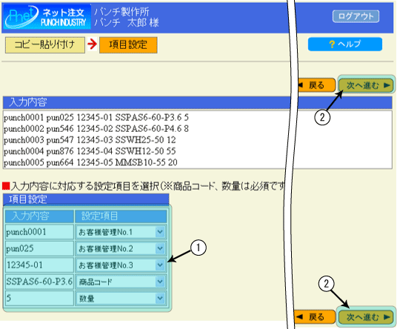Open the 商品コード dropdown
Viewport: 397px width, 329px height.
(121, 282)
